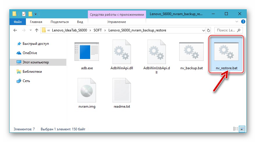Select the adb.exe file icon
Screen dimensions: 256x142
coord(87,52)
